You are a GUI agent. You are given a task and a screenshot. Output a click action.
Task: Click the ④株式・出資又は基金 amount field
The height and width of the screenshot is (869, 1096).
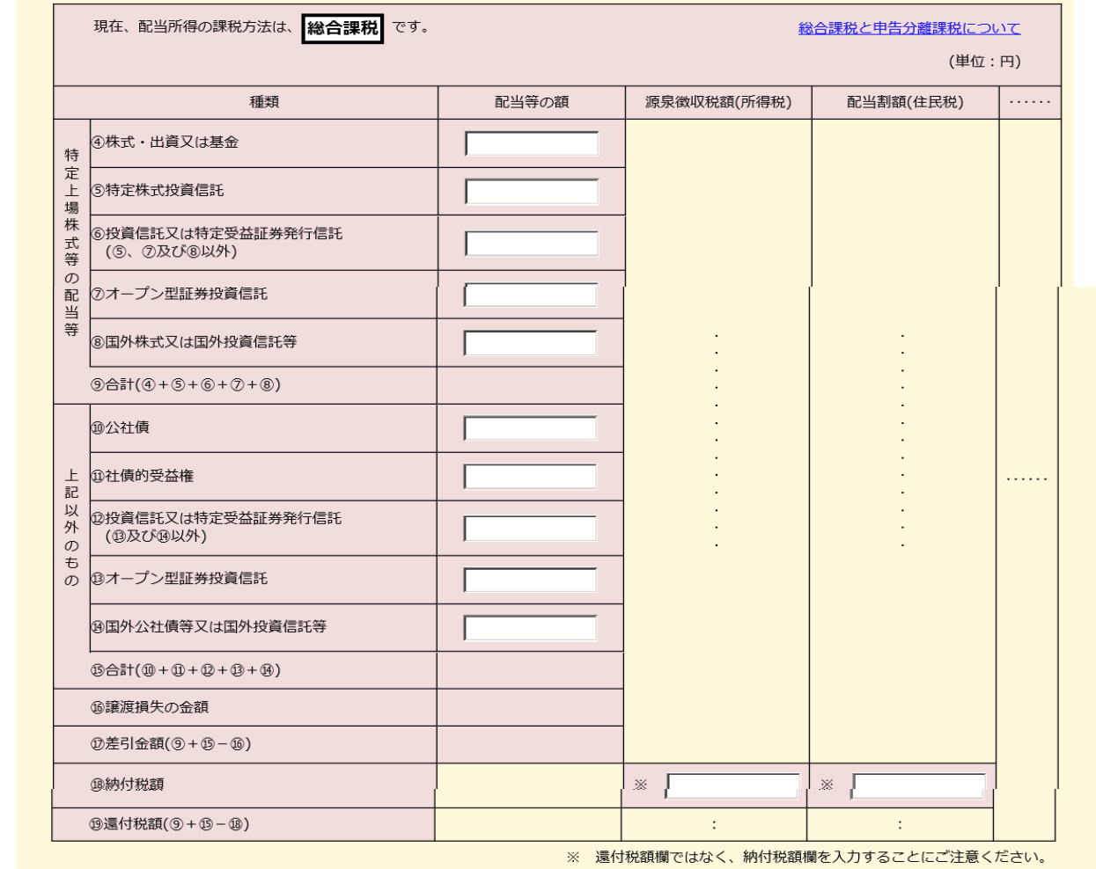pyautogui.click(x=532, y=143)
